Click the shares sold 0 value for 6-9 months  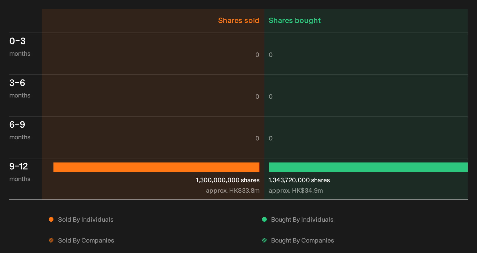257,138
